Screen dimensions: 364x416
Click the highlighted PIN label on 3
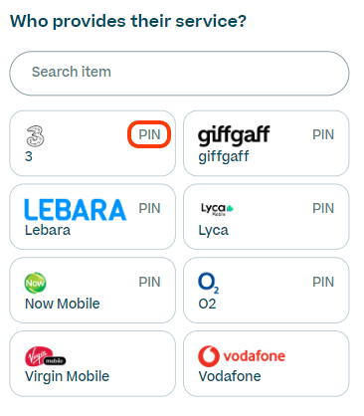pos(149,134)
